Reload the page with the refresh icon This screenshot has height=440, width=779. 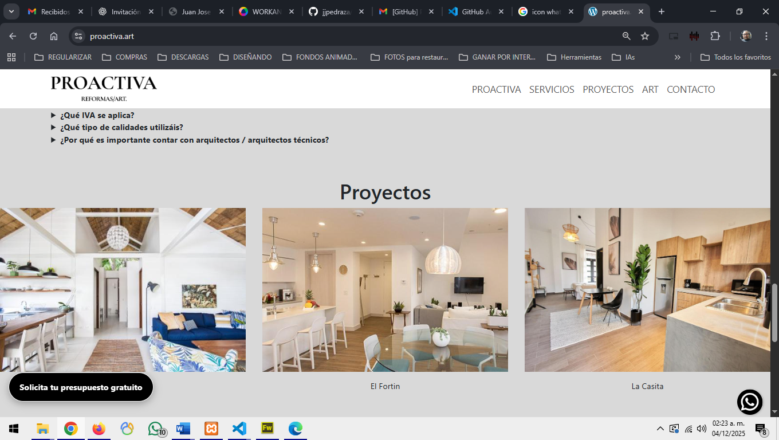point(33,36)
